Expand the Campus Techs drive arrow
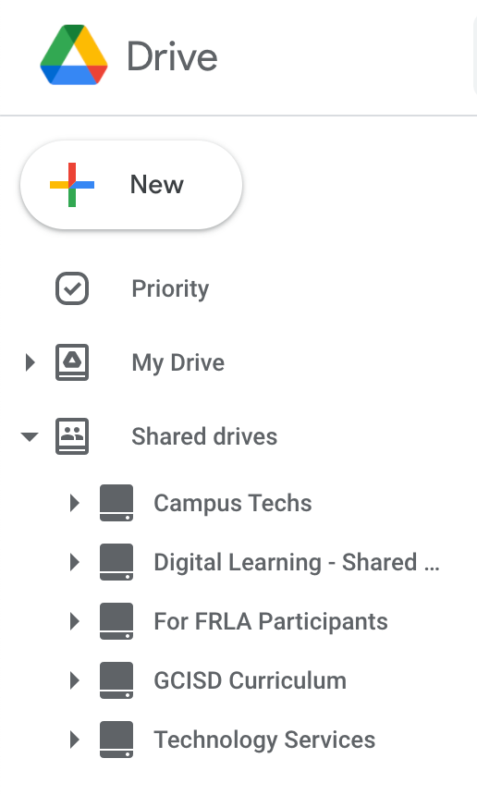Viewport: 477px width, 795px height. 75,503
